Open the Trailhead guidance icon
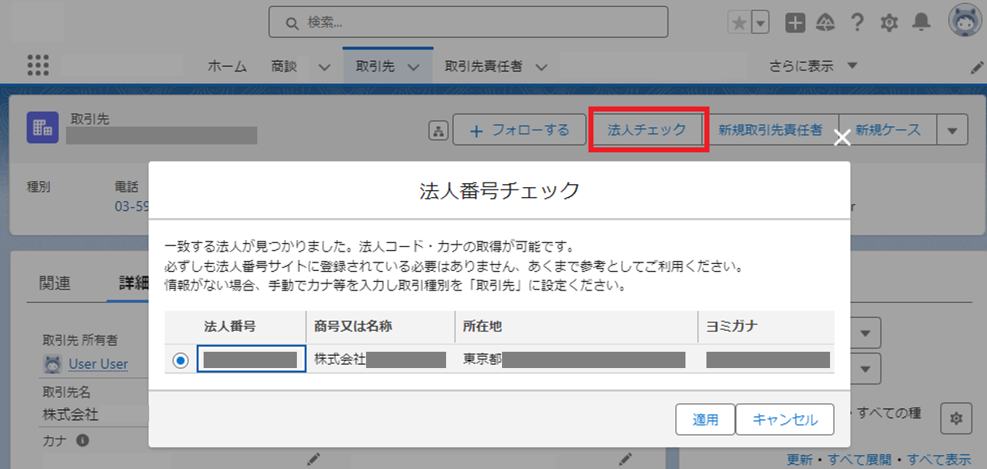 pos(825,23)
